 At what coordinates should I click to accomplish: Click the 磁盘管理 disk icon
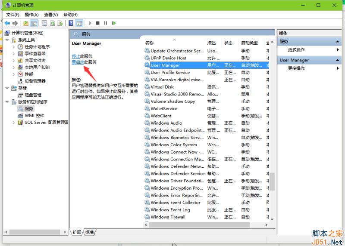coord(20,95)
